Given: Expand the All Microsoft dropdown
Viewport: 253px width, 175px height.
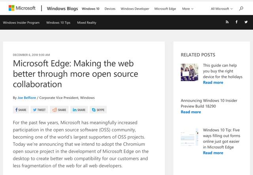Looking at the screenshot, I should tap(222, 8).
